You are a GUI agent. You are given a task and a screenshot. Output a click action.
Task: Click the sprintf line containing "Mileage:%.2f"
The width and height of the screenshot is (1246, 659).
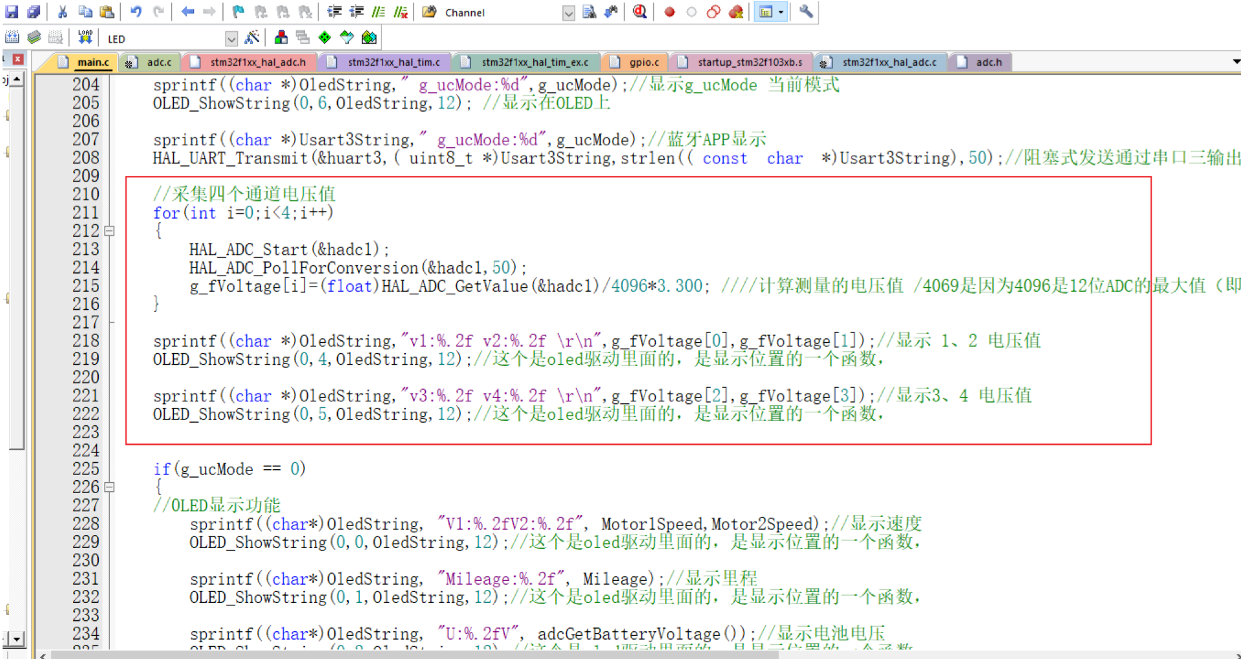(x=474, y=579)
